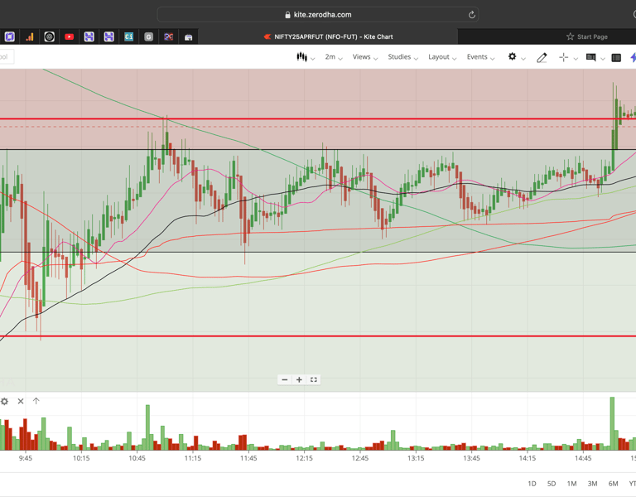Reload the page in the address bar
Viewport: 636px width, 497px height.
click(471, 15)
